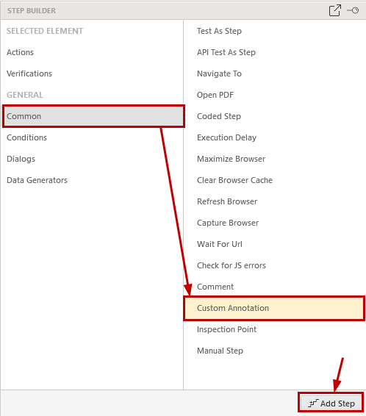Open the Verifications category
This screenshot has width=366, height=416.
(29, 73)
